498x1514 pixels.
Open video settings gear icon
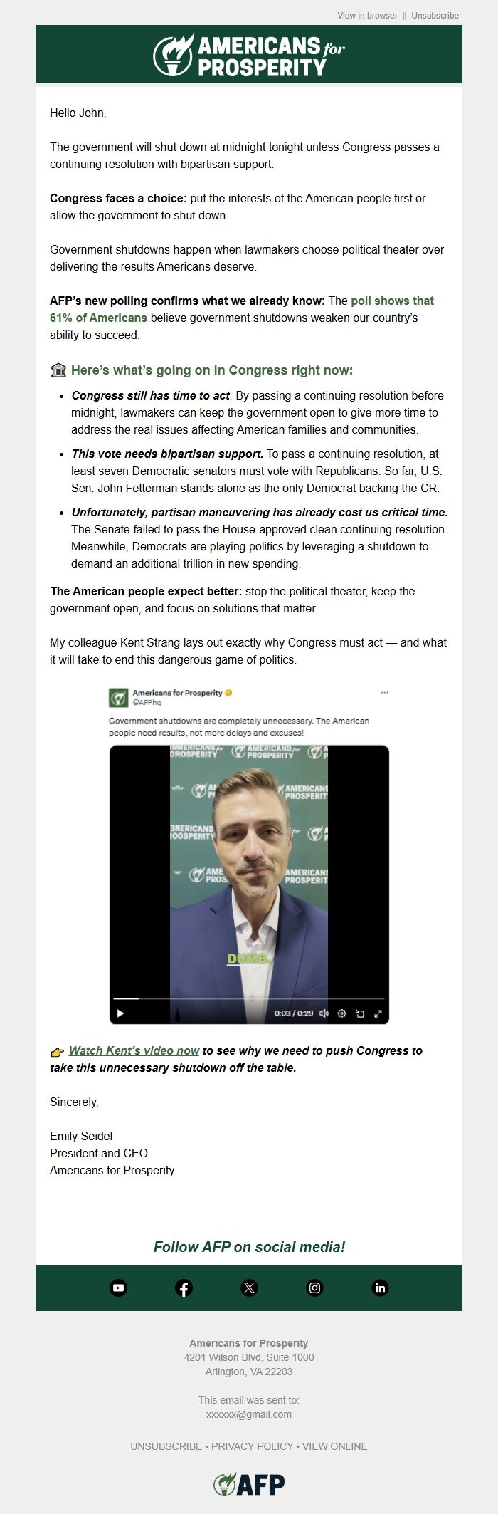click(x=341, y=1013)
